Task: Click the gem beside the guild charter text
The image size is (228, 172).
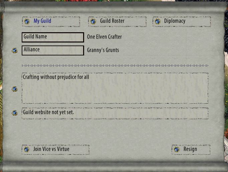Action: (15, 89)
